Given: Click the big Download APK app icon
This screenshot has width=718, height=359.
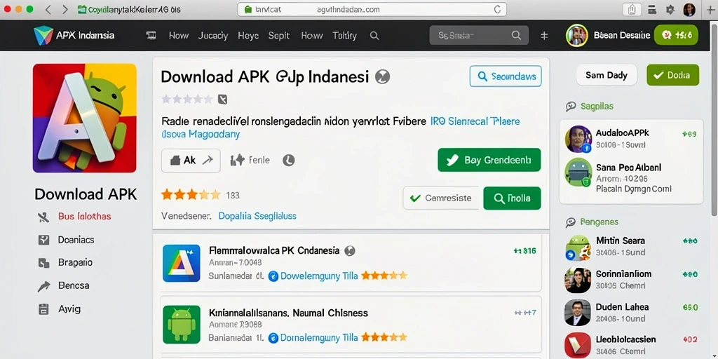Looking at the screenshot, I should (x=85, y=118).
